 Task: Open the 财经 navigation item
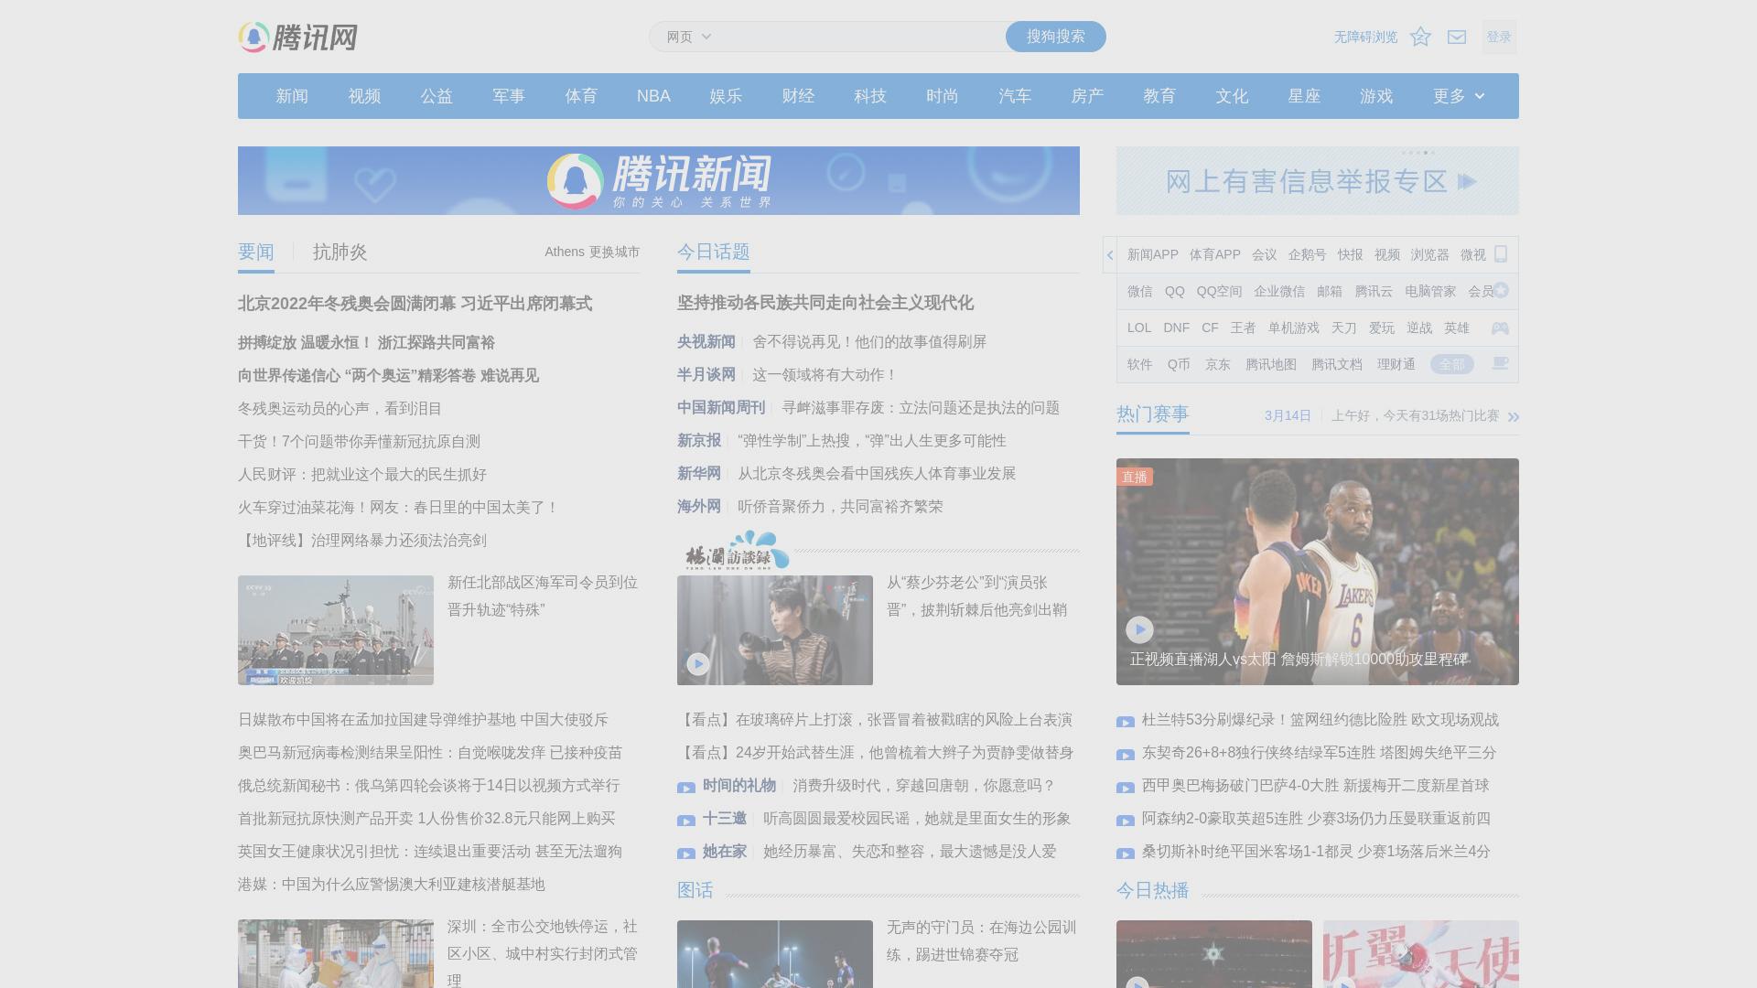[798, 96]
